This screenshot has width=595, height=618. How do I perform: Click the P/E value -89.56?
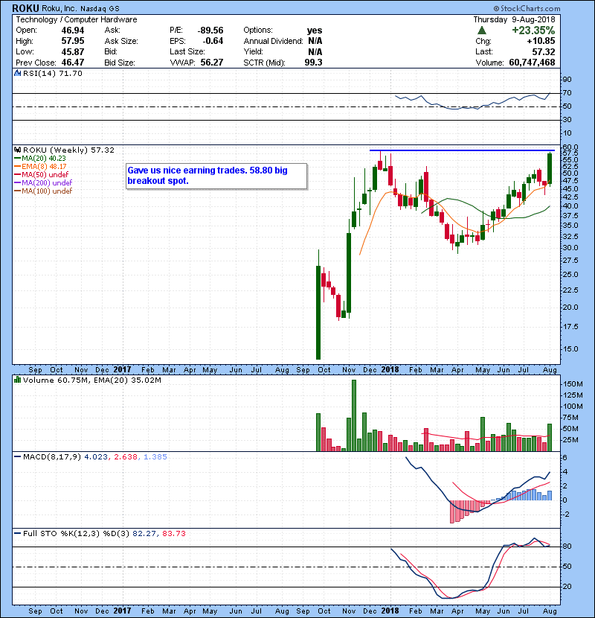(210, 31)
